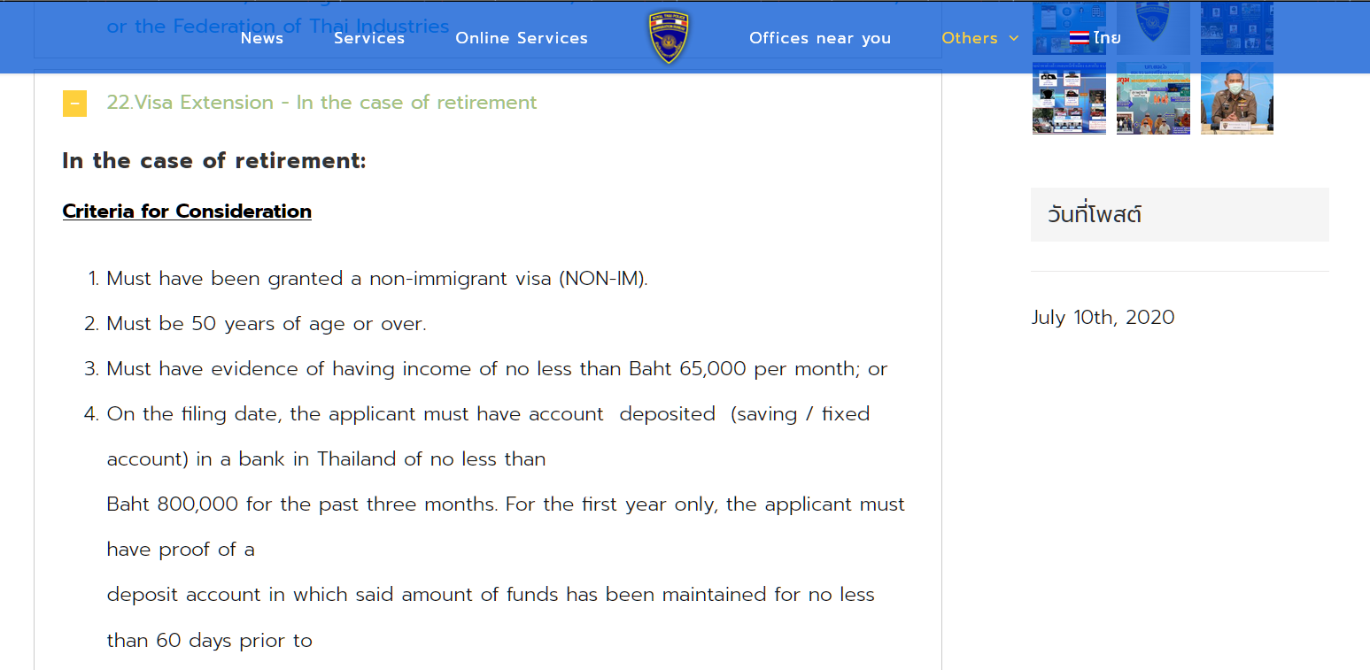Click the non-immigrant visa (NON-IM) list item
Image resolution: width=1370 pixels, height=670 pixels.
[377, 279]
